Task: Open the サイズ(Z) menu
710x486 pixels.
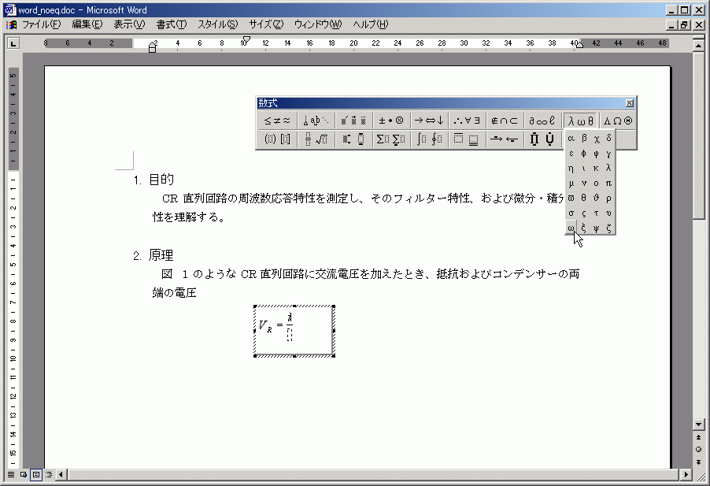Action: tap(266, 24)
